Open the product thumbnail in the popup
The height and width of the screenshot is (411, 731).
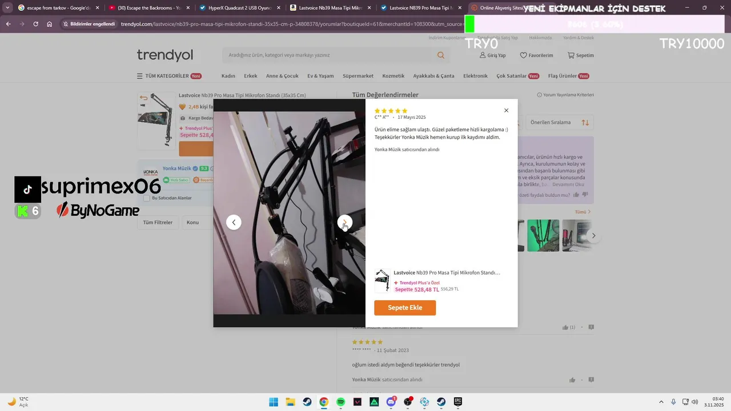(x=382, y=281)
